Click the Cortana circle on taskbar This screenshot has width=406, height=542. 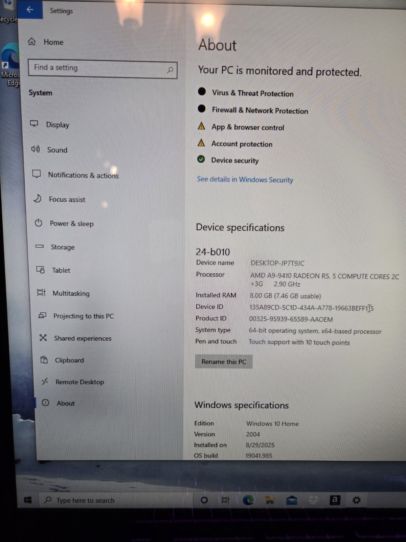[204, 500]
